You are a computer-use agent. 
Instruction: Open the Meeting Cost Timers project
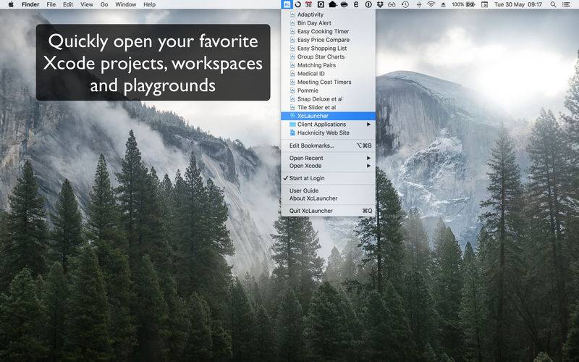click(x=328, y=82)
